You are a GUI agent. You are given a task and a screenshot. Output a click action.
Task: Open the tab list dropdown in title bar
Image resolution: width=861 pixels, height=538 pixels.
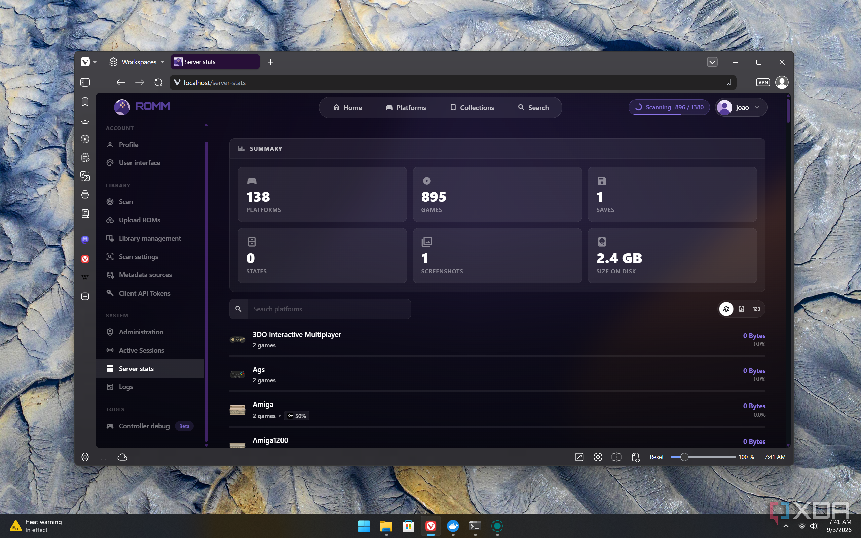click(x=712, y=62)
